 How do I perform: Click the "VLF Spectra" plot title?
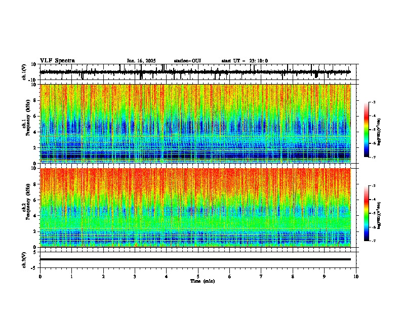pos(57,61)
